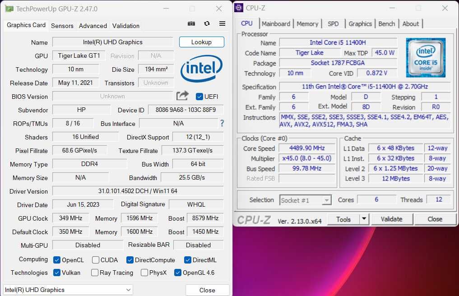Open the GPU selection dropdown in GPU-Z

[x=68, y=290]
